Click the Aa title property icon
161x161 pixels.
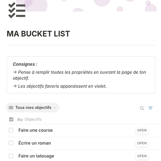tap(20, 119)
